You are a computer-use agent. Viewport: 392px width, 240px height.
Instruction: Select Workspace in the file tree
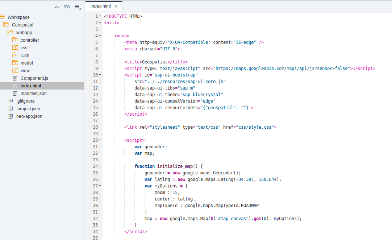[x=18, y=17]
